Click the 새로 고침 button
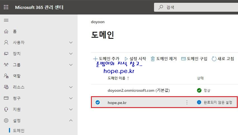This screenshot has height=135, width=238. tap(223, 59)
